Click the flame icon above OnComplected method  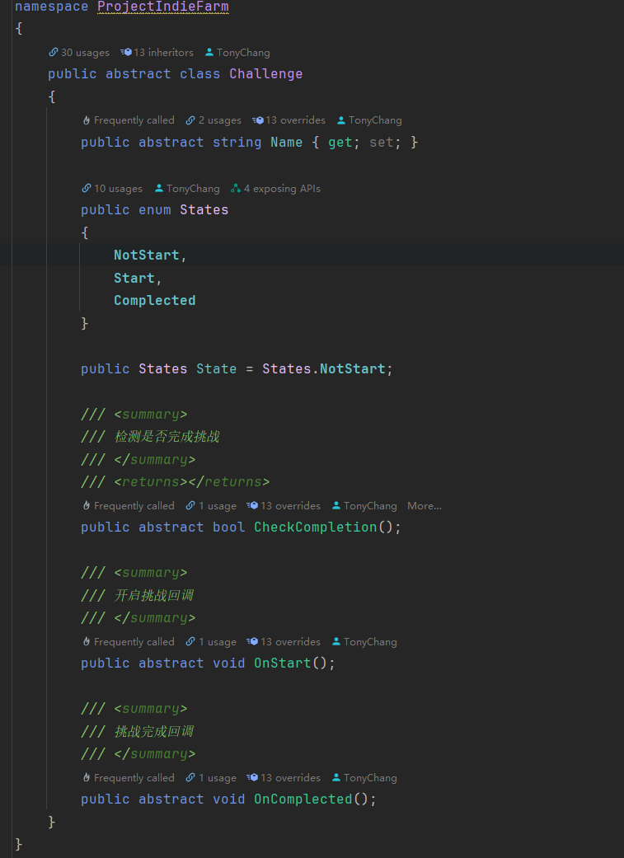pos(86,778)
